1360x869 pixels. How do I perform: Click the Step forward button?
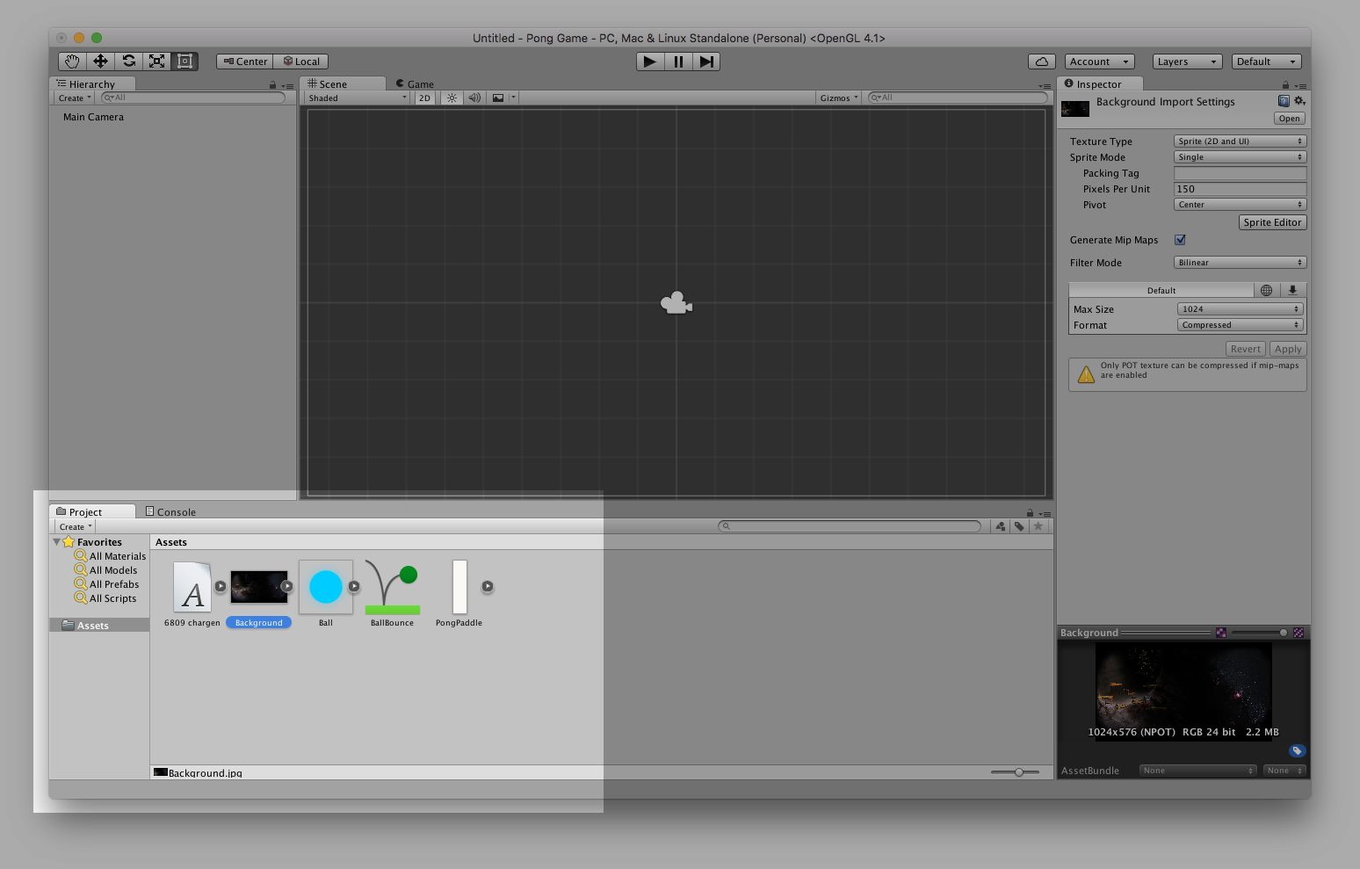(706, 62)
